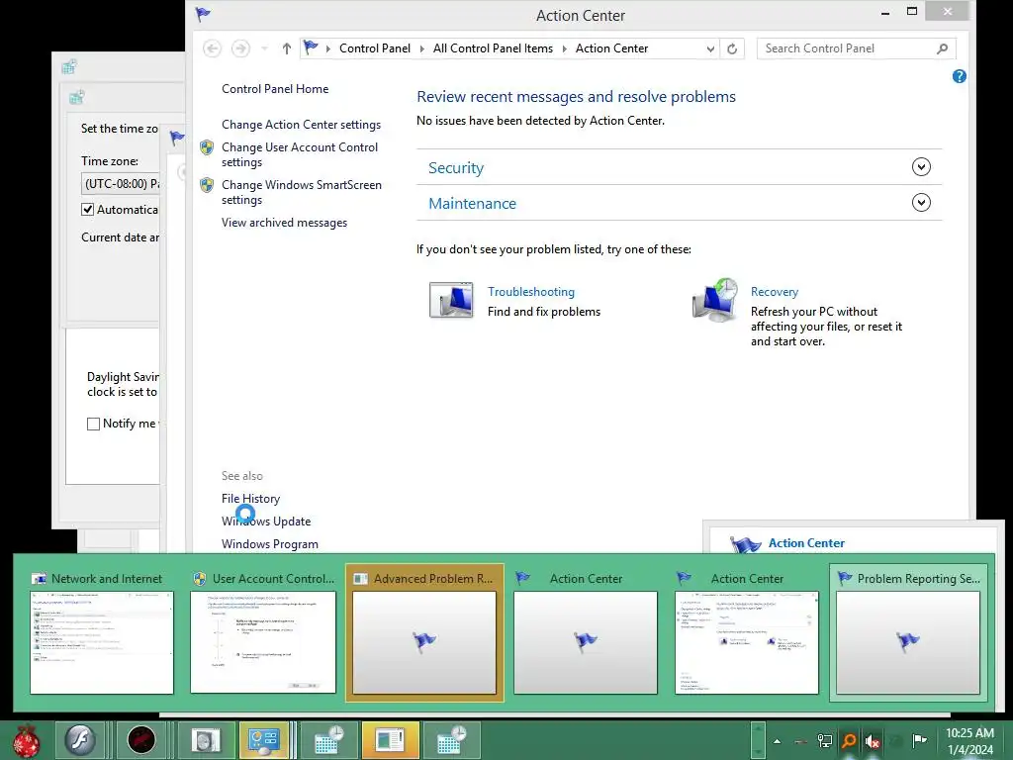Viewport: 1013px width, 760px height.
Task: Open the recent locations dropdown arrow
Action: tap(264, 48)
